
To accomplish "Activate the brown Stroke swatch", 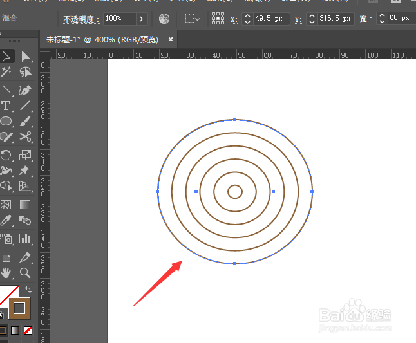I will point(19,308).
